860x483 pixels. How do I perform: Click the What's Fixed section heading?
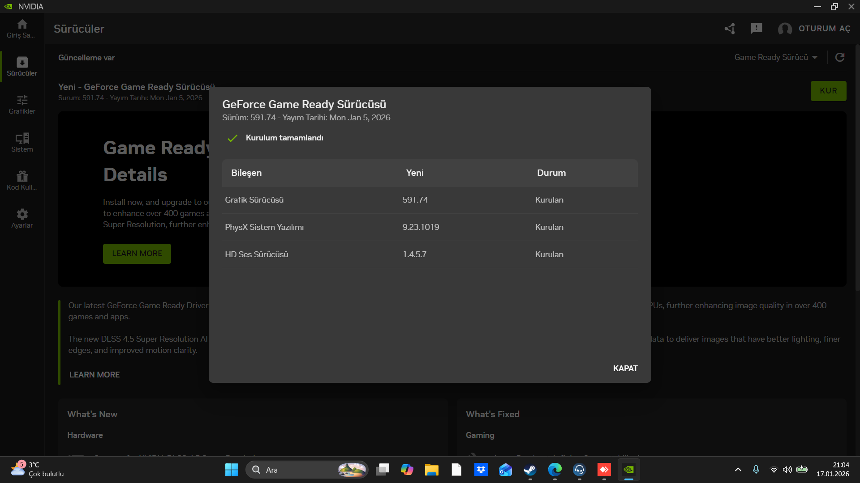pos(493,414)
